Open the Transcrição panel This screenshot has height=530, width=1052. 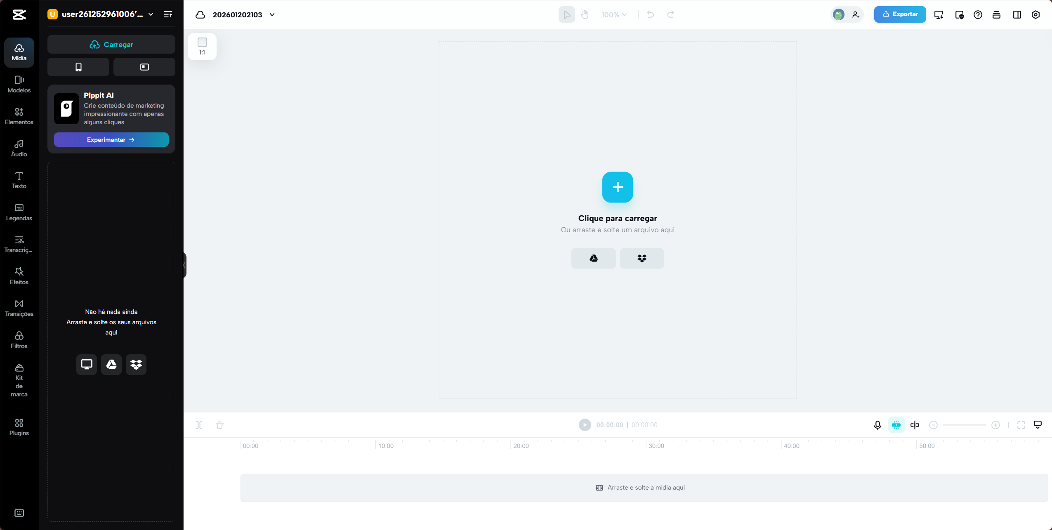19,244
